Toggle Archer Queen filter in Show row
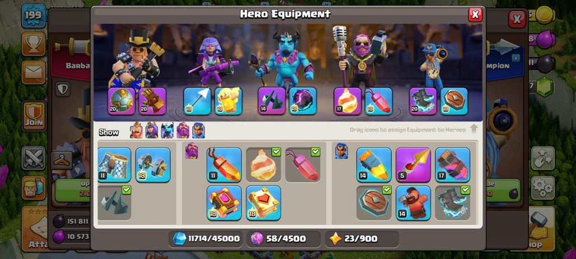Screen dimensions: 576x259 [x=152, y=131]
